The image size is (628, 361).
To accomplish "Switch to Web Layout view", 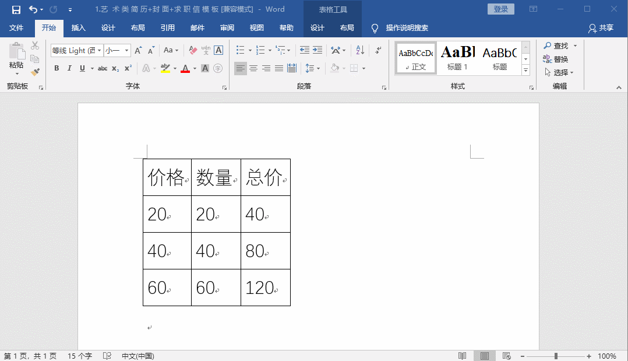I will coord(506,356).
